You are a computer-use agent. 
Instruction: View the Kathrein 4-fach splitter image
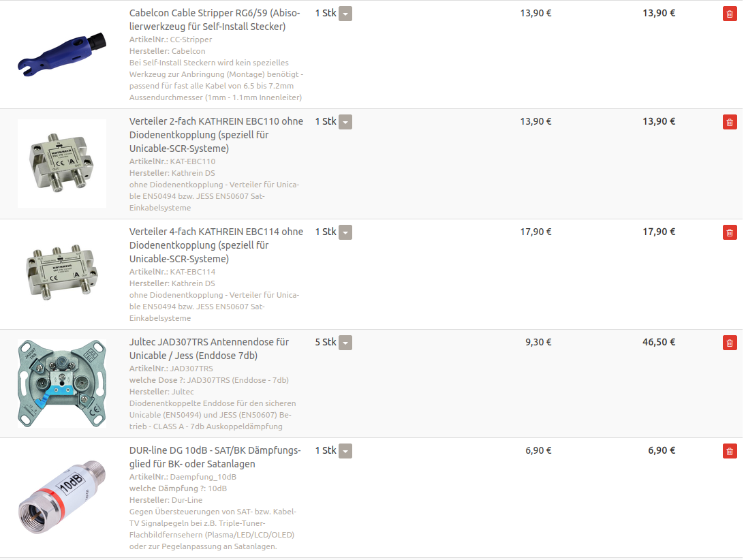(x=62, y=274)
